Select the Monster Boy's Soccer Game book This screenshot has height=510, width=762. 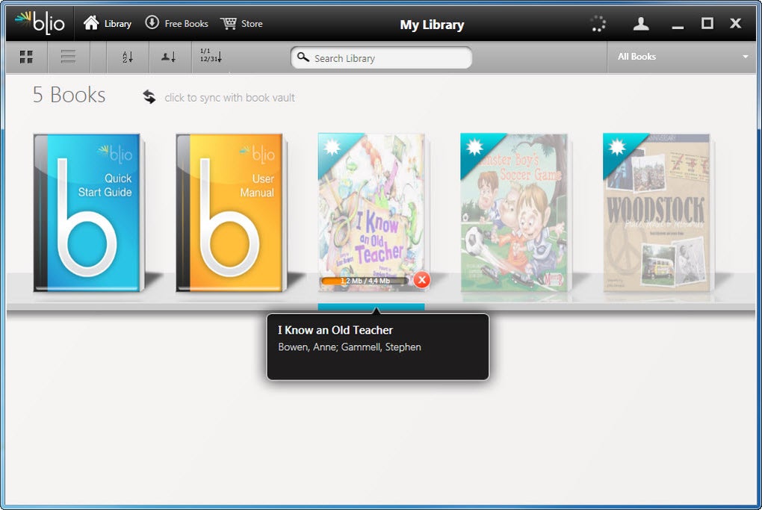point(515,213)
